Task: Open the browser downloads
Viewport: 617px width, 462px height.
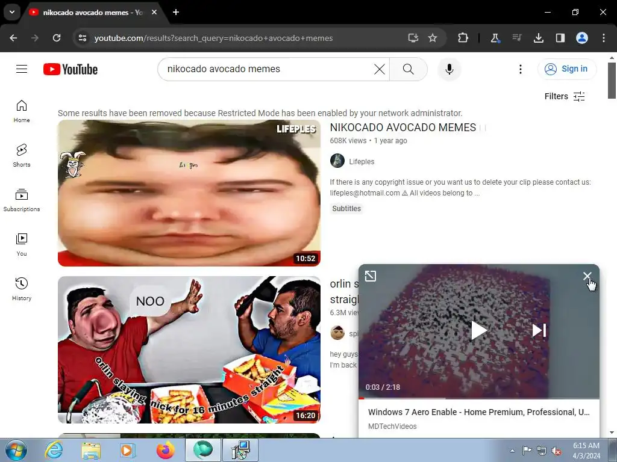Action: coord(538,38)
